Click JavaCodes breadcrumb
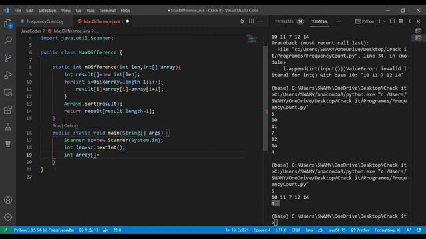The height and width of the screenshot is (239, 426). point(31,31)
